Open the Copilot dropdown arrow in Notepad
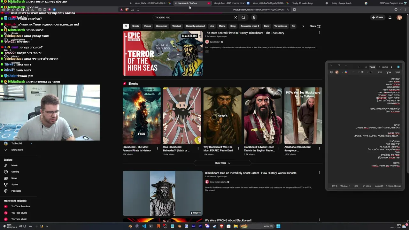The height and width of the screenshot is (230, 409). (x=342, y=72)
